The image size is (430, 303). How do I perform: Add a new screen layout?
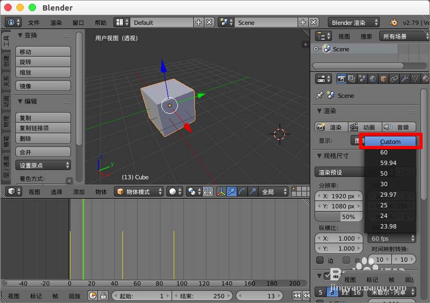199,22
